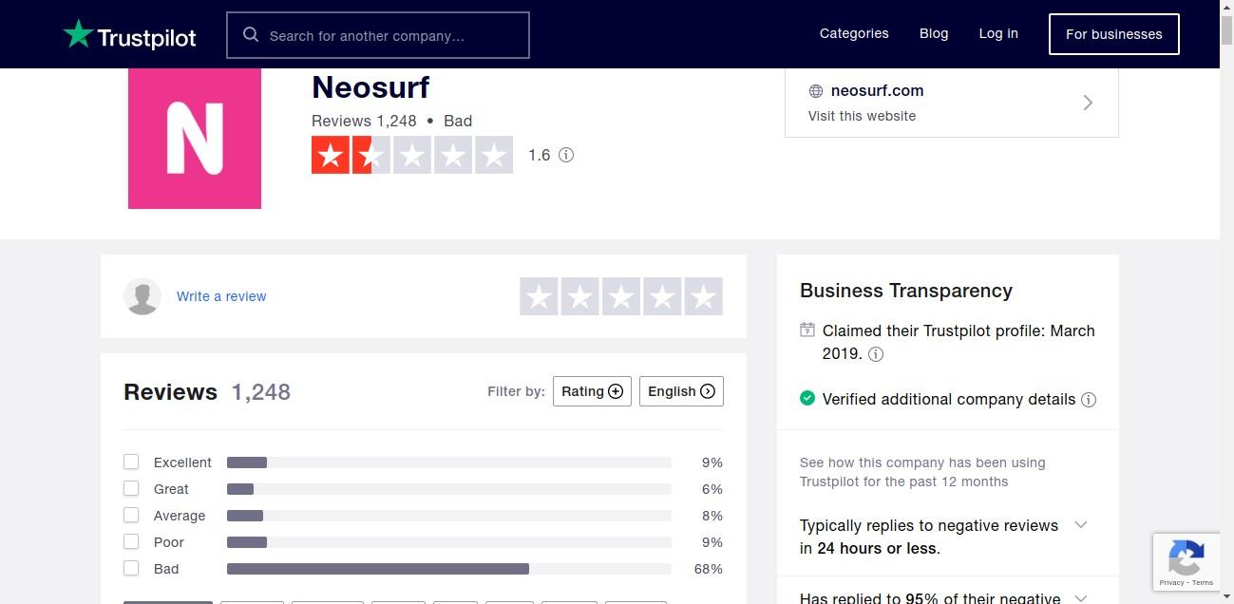This screenshot has height=604, width=1234.
Task: Check the Excellent reviews checkbox
Action: pos(131,462)
